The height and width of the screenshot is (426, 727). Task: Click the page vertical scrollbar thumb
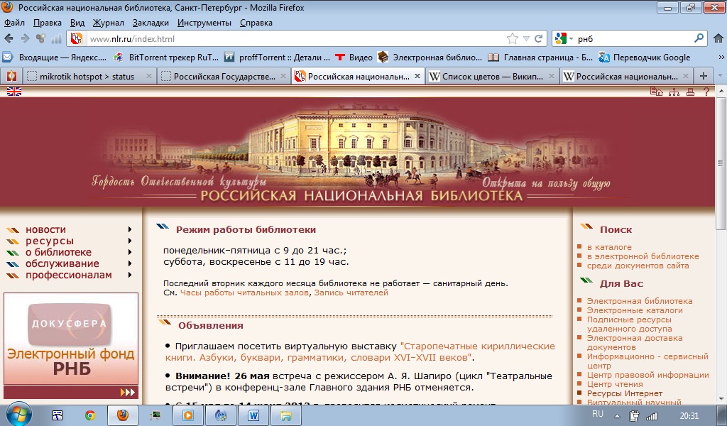point(721,163)
